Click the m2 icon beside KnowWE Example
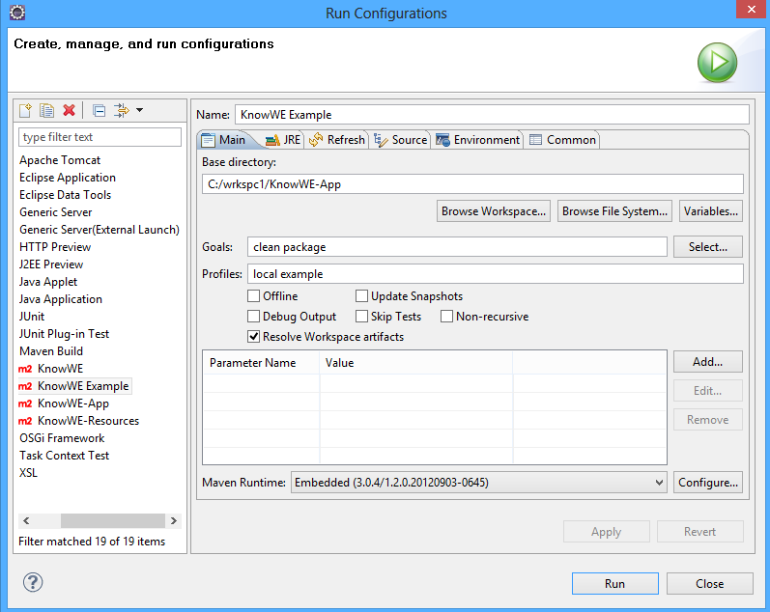770x612 pixels. 25,386
